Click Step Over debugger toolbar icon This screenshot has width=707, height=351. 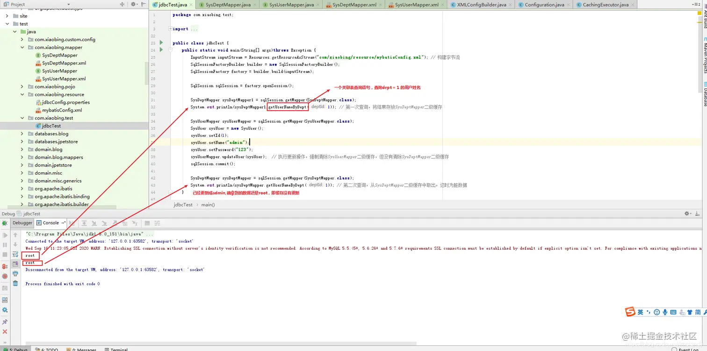click(84, 223)
